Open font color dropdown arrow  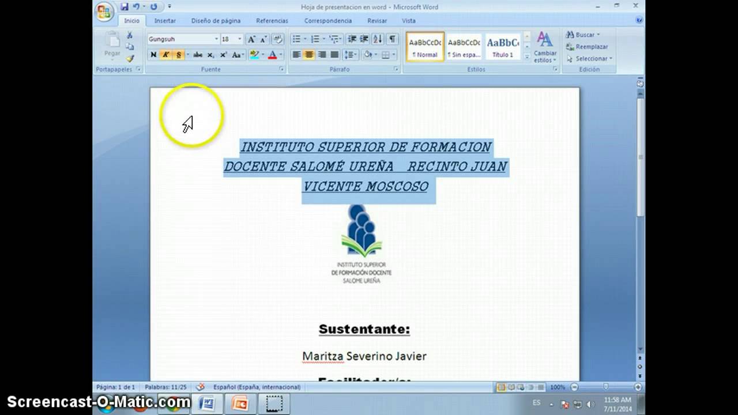[281, 55]
